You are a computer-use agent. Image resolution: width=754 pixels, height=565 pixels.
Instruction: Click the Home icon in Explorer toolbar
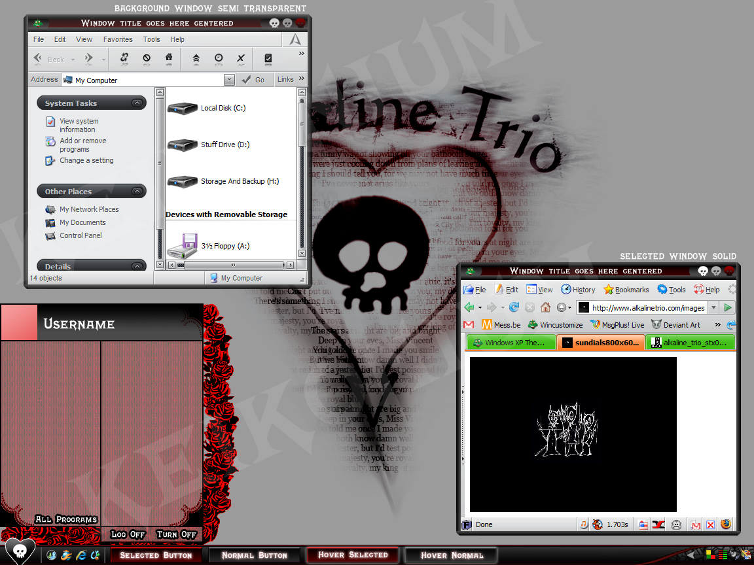tap(169, 59)
